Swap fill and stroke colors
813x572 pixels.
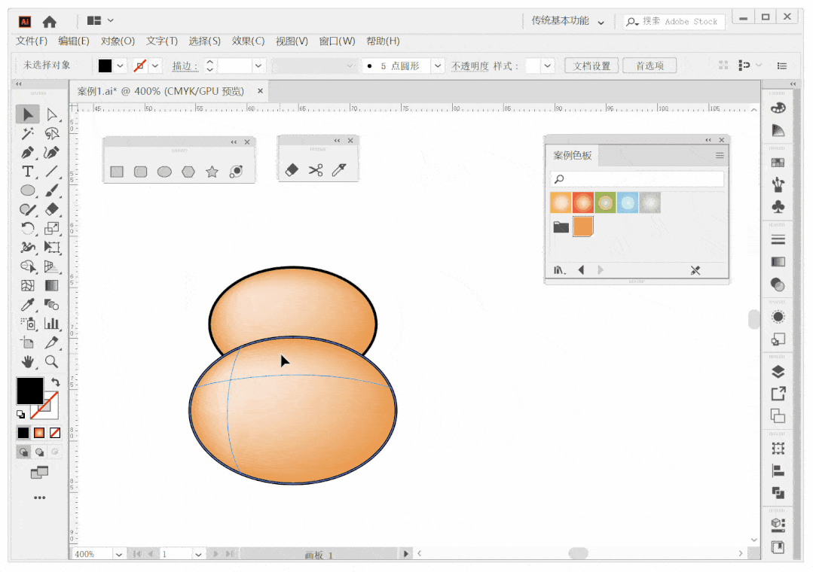click(x=56, y=382)
